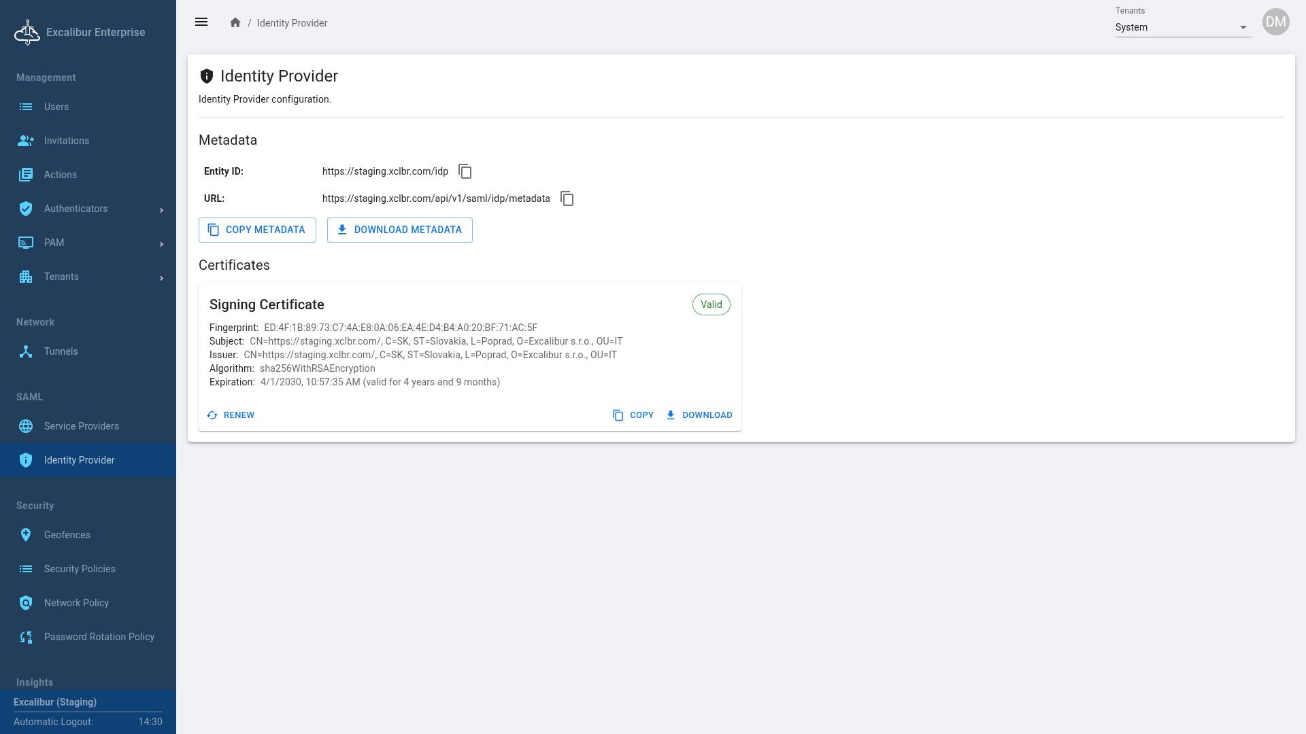Screen dimensions: 1306x734
Task: Open the Tenants dropdown selector
Action: [1182, 27]
